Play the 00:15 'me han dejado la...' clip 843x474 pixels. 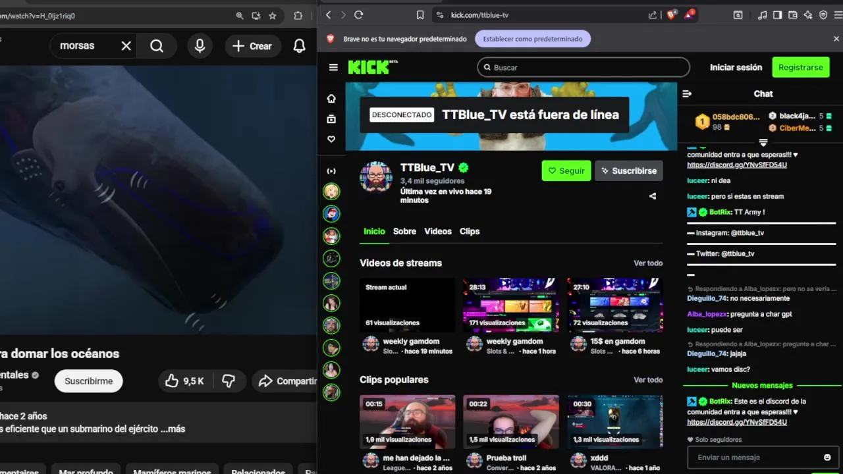point(407,421)
